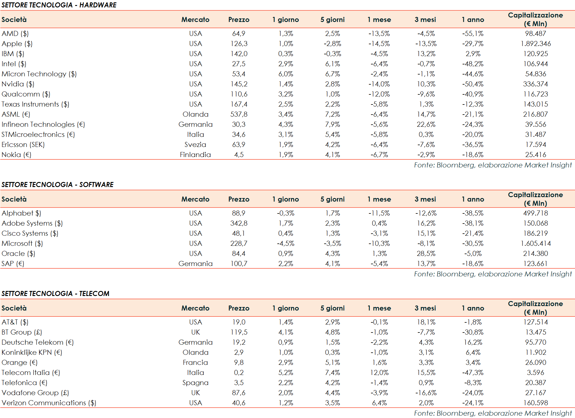Select the Software table's Mercato column header

195,199
